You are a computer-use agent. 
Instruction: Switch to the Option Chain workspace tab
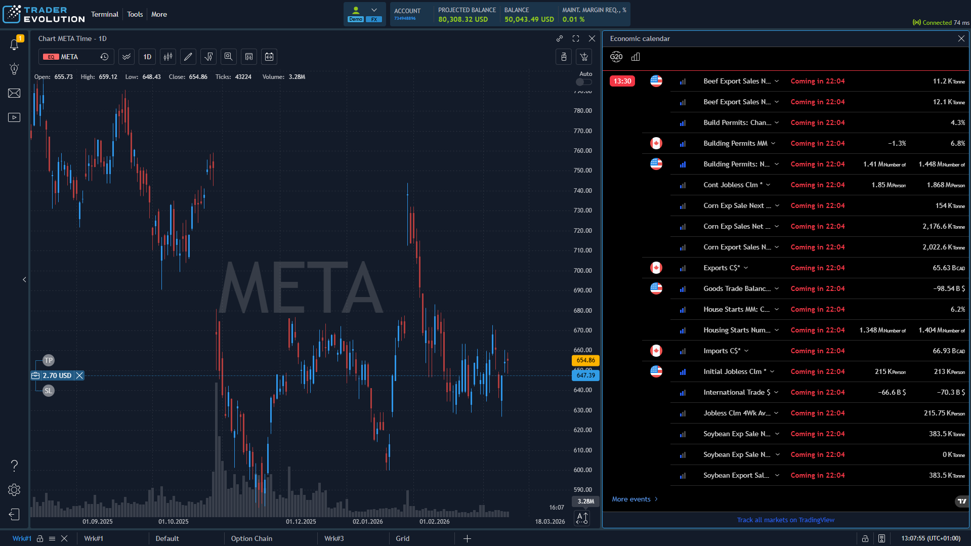coord(251,538)
